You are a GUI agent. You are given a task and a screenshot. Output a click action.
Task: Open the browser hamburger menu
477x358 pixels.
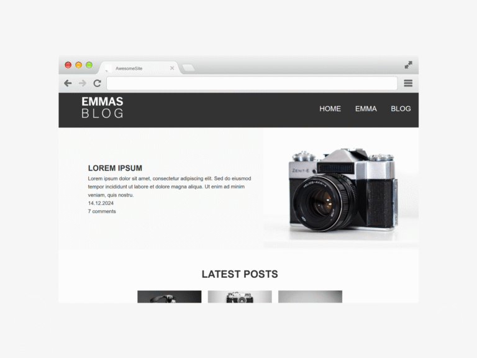click(408, 83)
